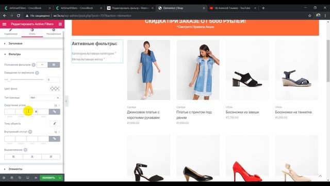Open responsive mode for alignment

[x=25, y=150]
